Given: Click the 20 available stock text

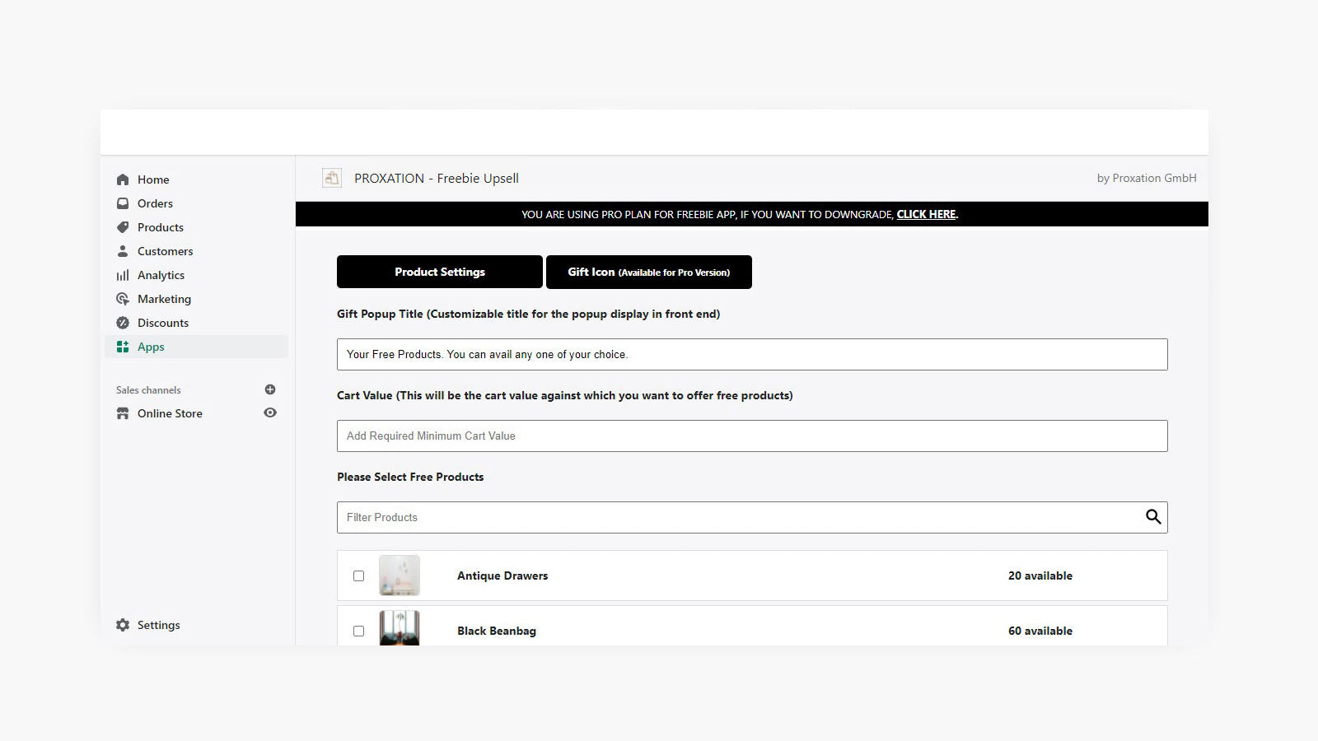Looking at the screenshot, I should click(x=1040, y=576).
